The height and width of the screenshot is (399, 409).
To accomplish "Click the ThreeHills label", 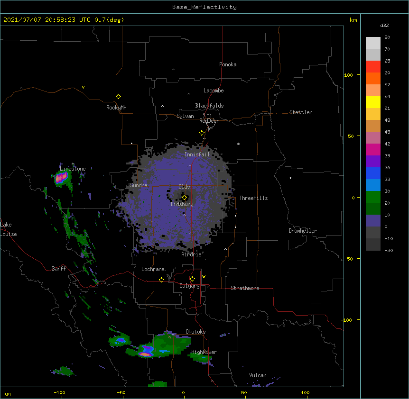I will [253, 198].
